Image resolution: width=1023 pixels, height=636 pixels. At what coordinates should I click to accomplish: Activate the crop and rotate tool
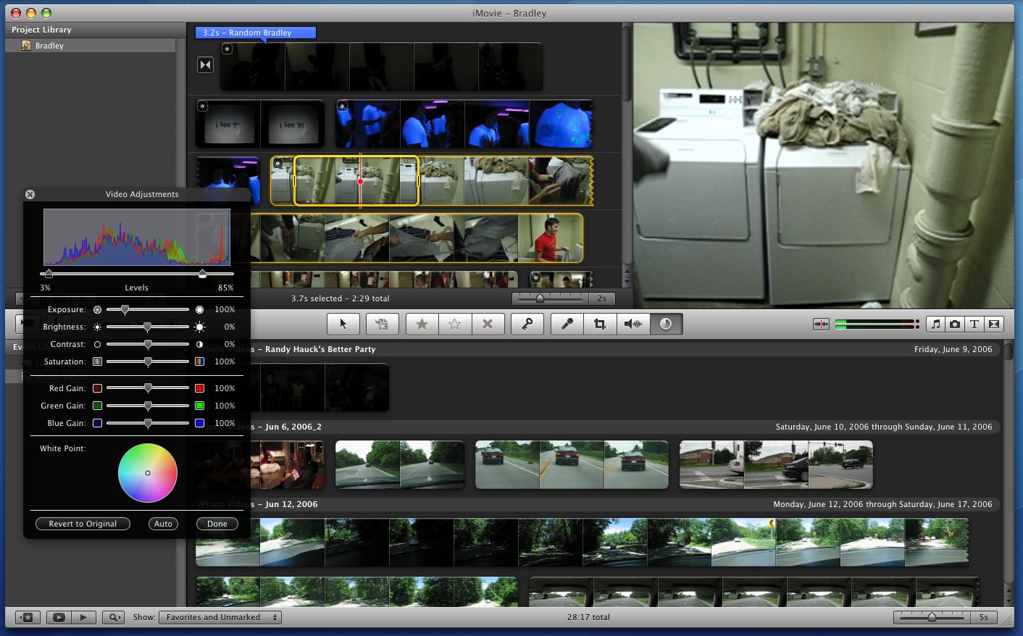[x=600, y=324]
